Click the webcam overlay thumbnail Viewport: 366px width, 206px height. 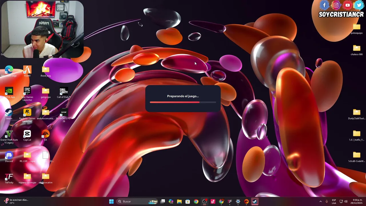tap(42, 29)
